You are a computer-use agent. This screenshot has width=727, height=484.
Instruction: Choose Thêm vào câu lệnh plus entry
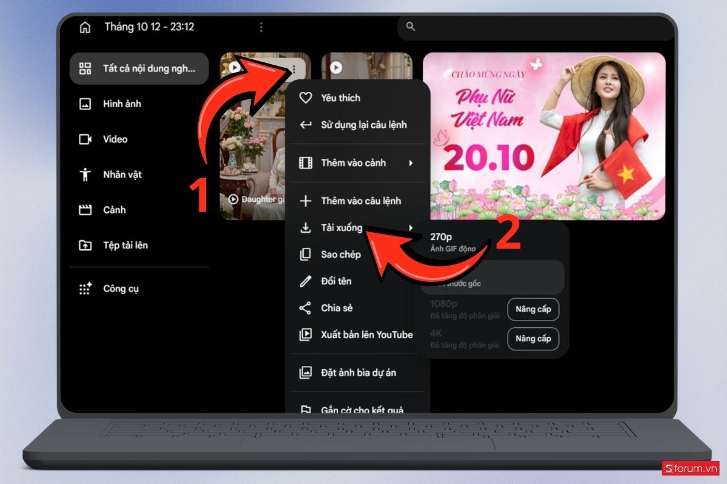(357, 200)
